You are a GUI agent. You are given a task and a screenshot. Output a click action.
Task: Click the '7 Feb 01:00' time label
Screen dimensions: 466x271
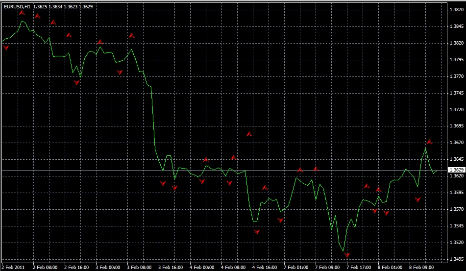click(296, 267)
